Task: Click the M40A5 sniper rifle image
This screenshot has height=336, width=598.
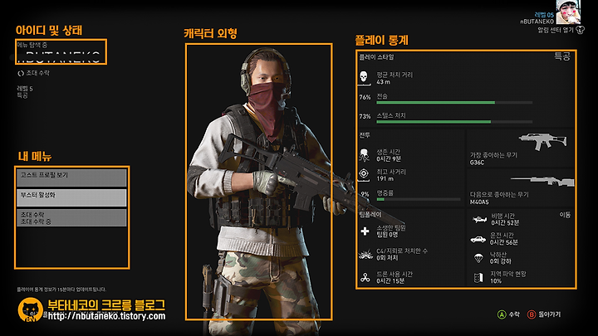Action: [542, 181]
